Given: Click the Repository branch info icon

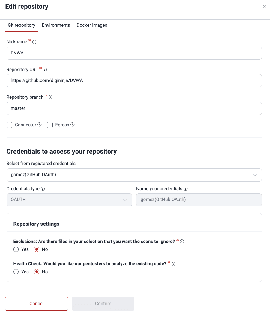Looking at the screenshot, I should coord(50,97).
